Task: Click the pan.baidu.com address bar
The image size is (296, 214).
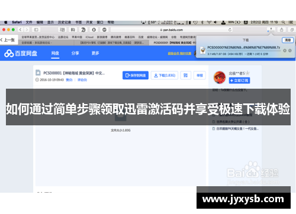Action: click(172, 30)
